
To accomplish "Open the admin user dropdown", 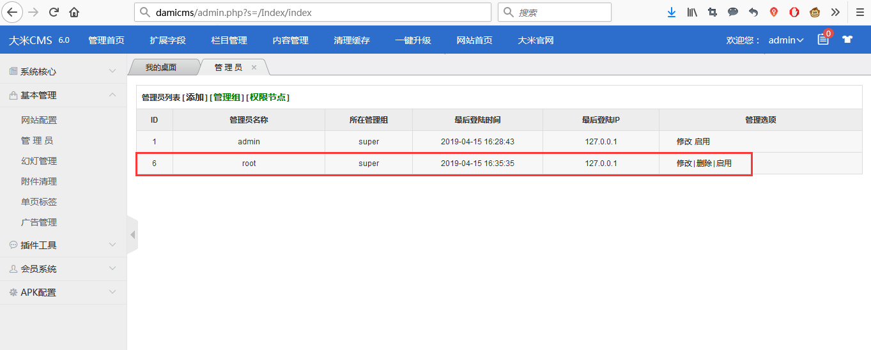I will [x=785, y=40].
